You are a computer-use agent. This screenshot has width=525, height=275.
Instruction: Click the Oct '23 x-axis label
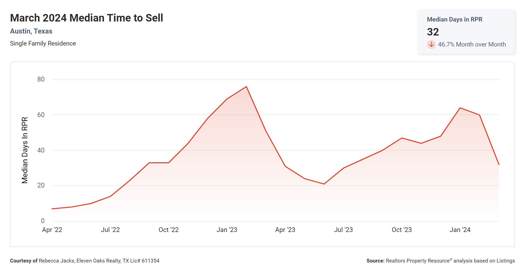402,230
